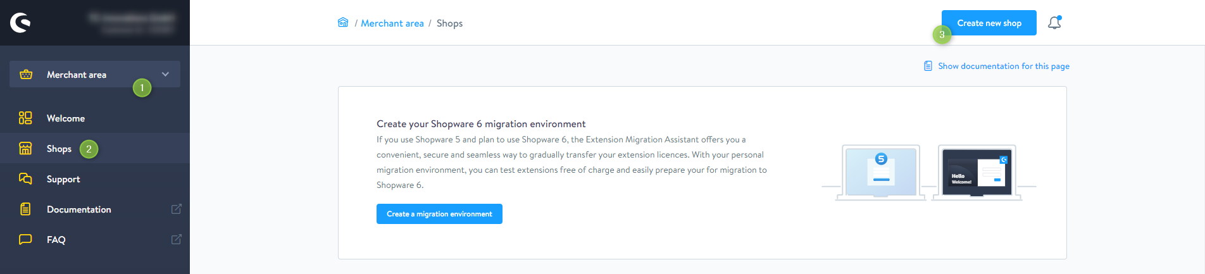Viewport: 1205px width, 274px height.
Task: Open the Support menu item
Action: (x=95, y=178)
